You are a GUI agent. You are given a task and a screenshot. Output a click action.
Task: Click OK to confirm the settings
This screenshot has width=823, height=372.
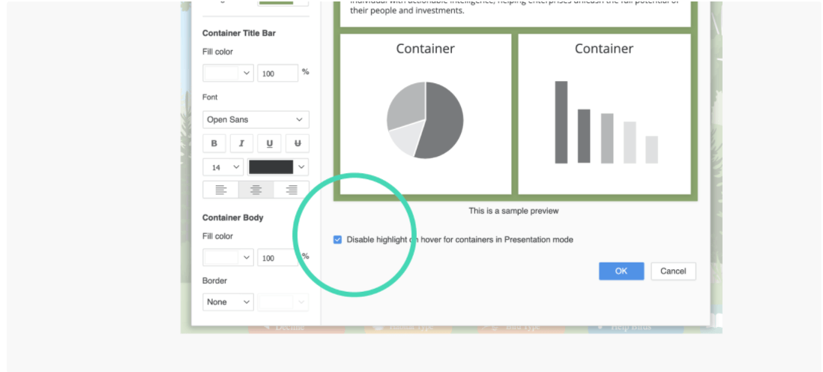[x=621, y=271]
